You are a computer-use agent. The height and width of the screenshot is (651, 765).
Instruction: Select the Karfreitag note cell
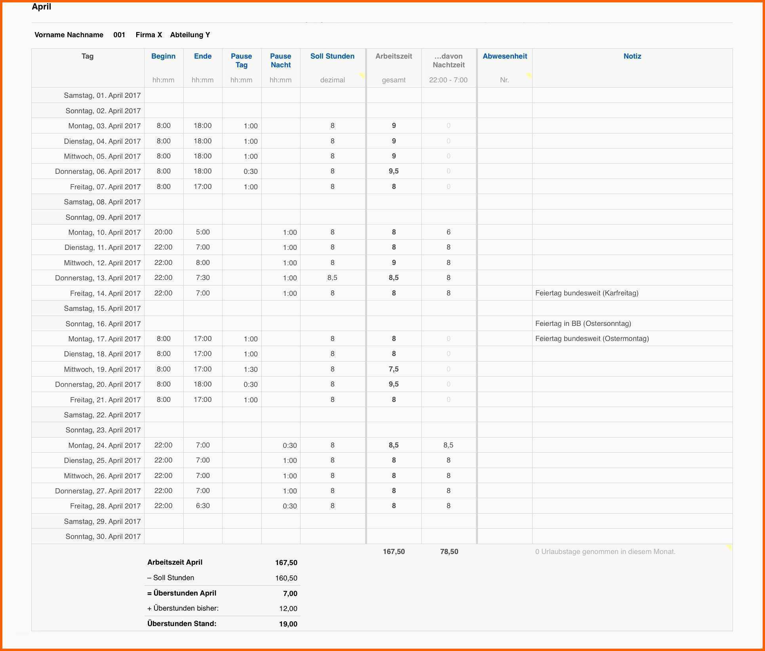coord(586,293)
